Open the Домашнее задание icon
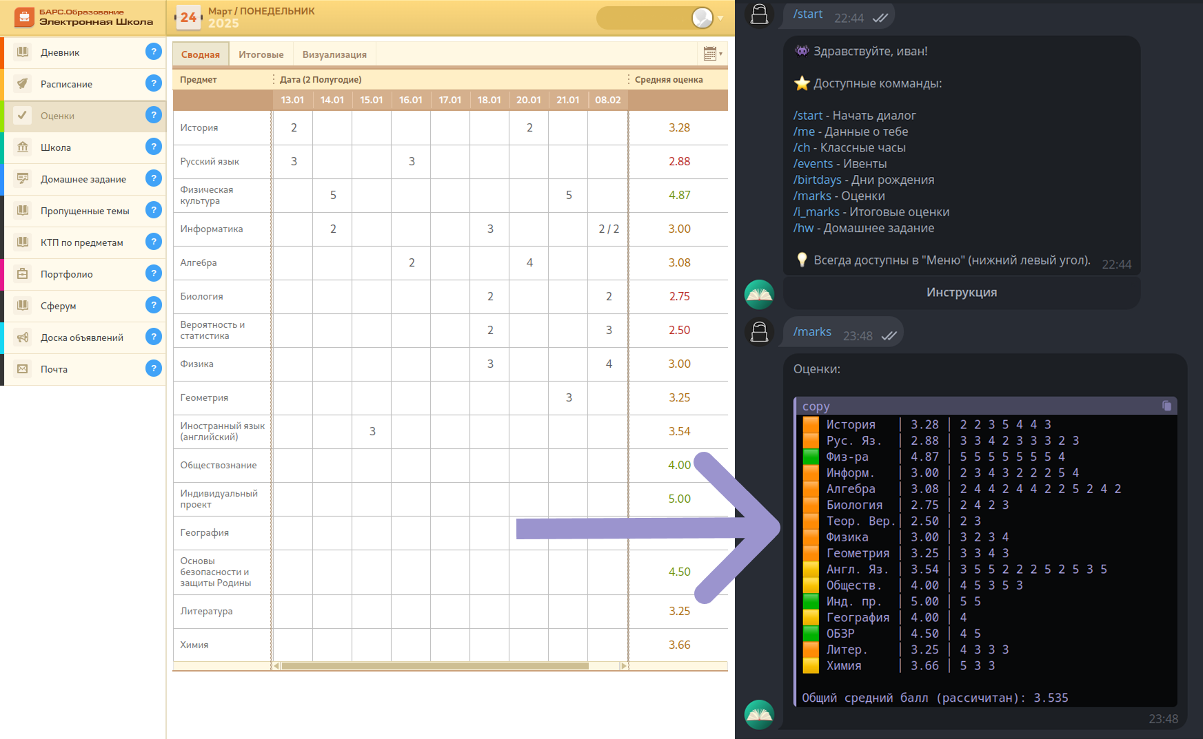The height and width of the screenshot is (739, 1203). coord(23,179)
